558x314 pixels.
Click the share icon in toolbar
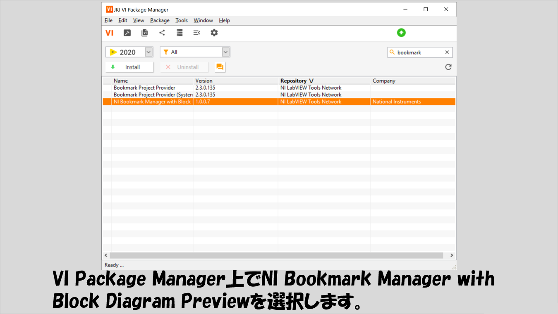click(x=162, y=33)
